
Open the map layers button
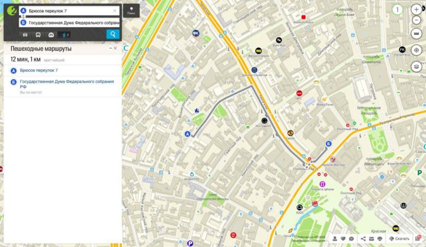click(x=417, y=66)
